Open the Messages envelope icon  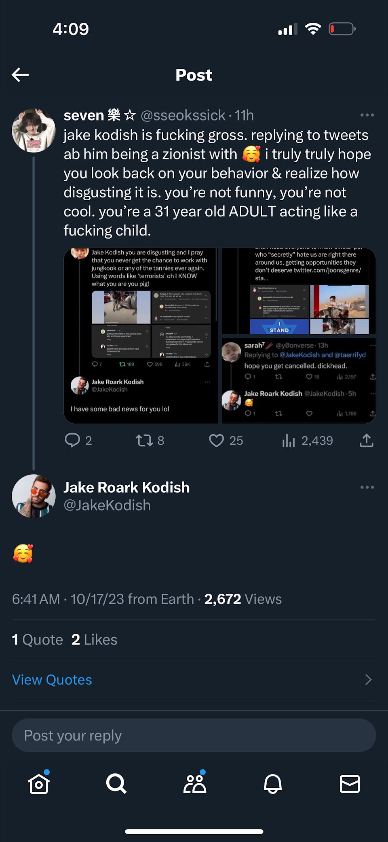tap(350, 784)
